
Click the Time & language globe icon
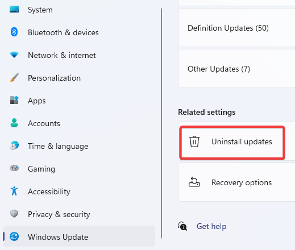[x=14, y=145]
